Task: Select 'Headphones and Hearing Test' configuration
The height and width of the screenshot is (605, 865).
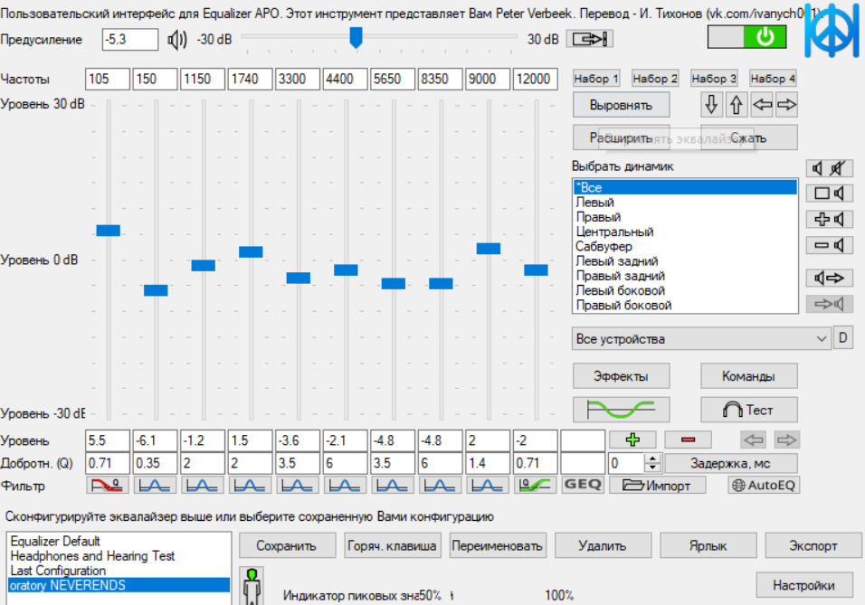Action: 119,556
